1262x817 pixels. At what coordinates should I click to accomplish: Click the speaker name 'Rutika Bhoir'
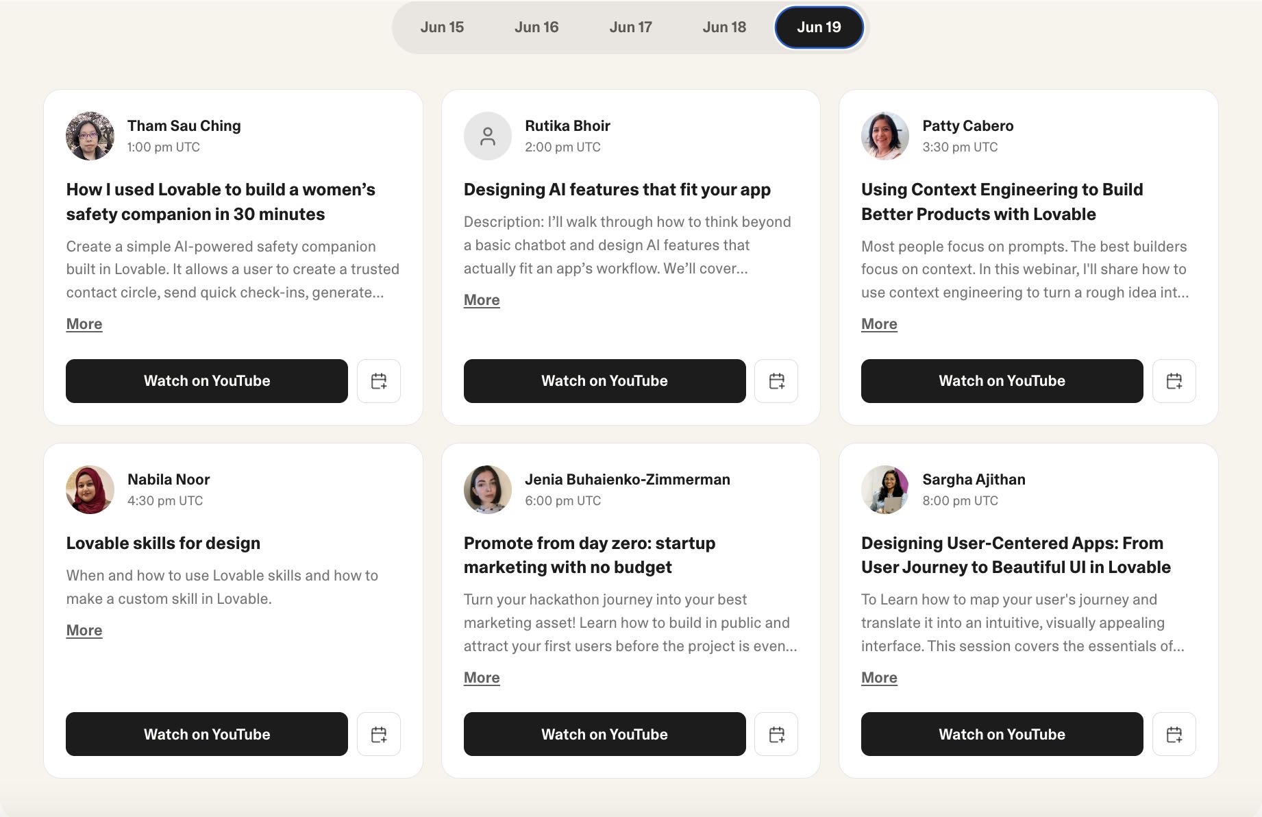click(x=568, y=126)
